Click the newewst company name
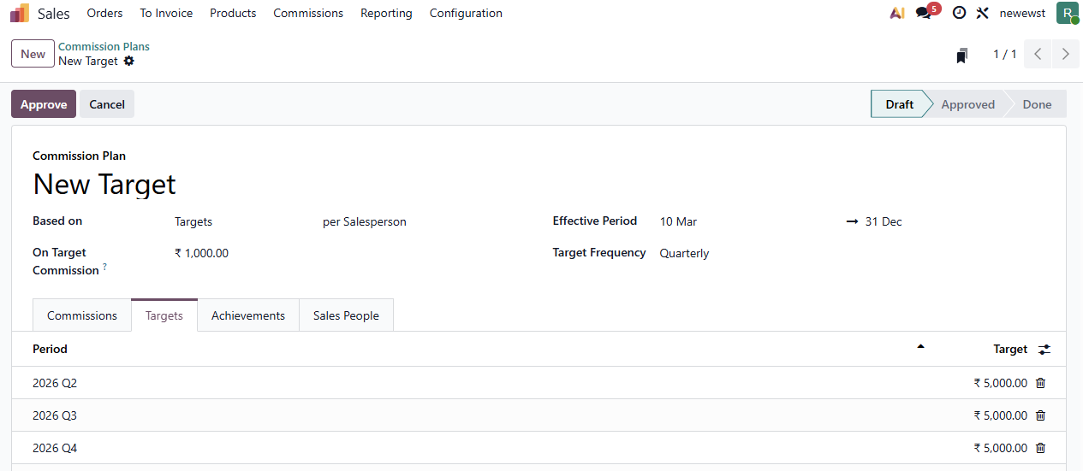The width and height of the screenshot is (1083, 471). (1022, 13)
